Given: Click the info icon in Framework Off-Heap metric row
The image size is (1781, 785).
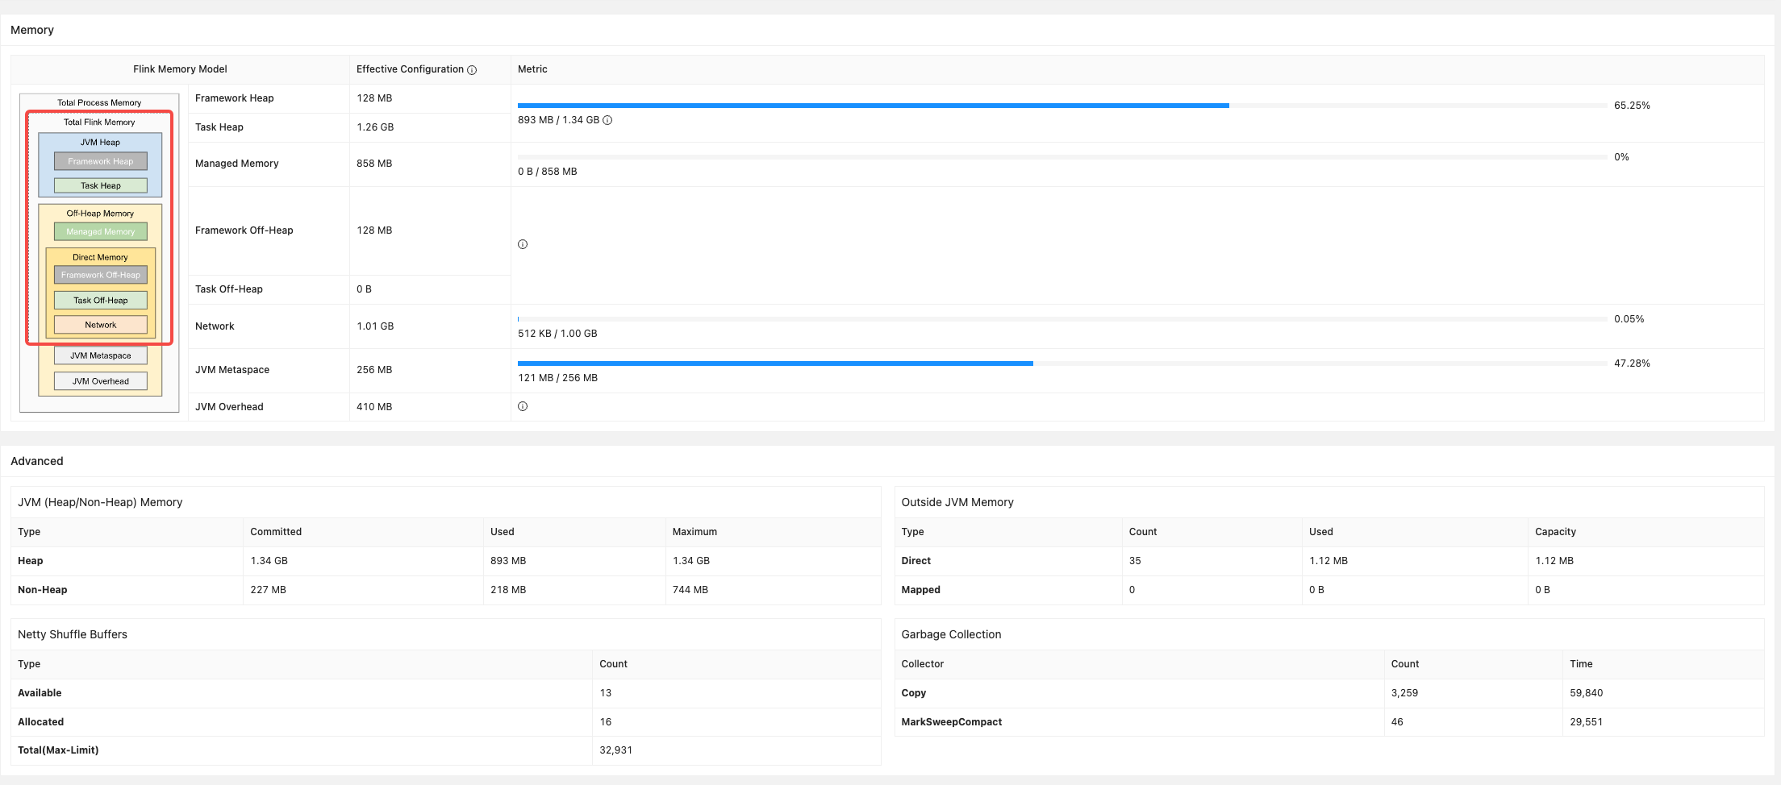Looking at the screenshot, I should point(523,244).
